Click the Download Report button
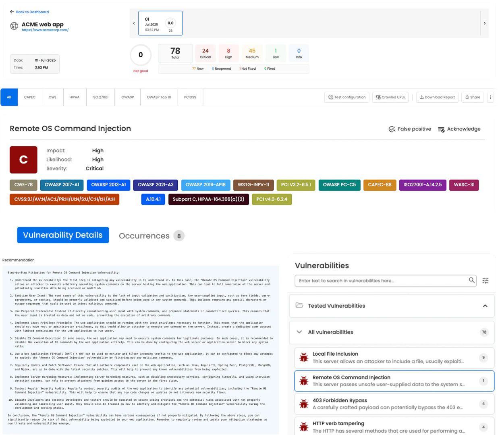 437,97
